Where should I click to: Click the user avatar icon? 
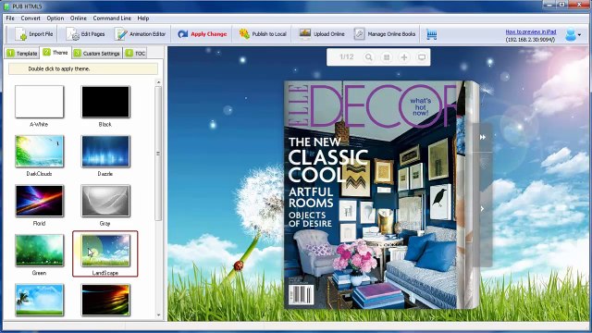pos(571,34)
